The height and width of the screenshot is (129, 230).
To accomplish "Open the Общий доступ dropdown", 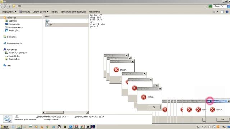I will click(x=41, y=12).
